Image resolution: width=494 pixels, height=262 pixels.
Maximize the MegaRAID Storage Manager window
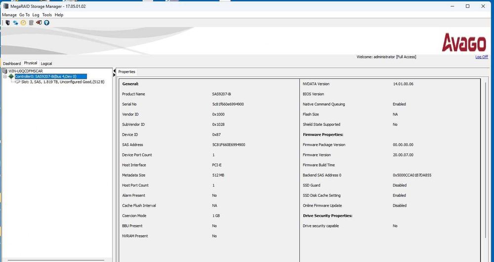[x=467, y=6]
